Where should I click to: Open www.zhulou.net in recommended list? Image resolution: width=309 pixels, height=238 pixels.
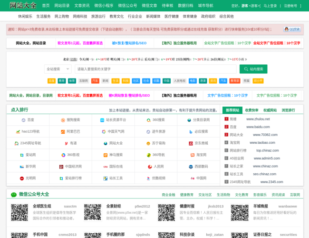click(x=258, y=119)
